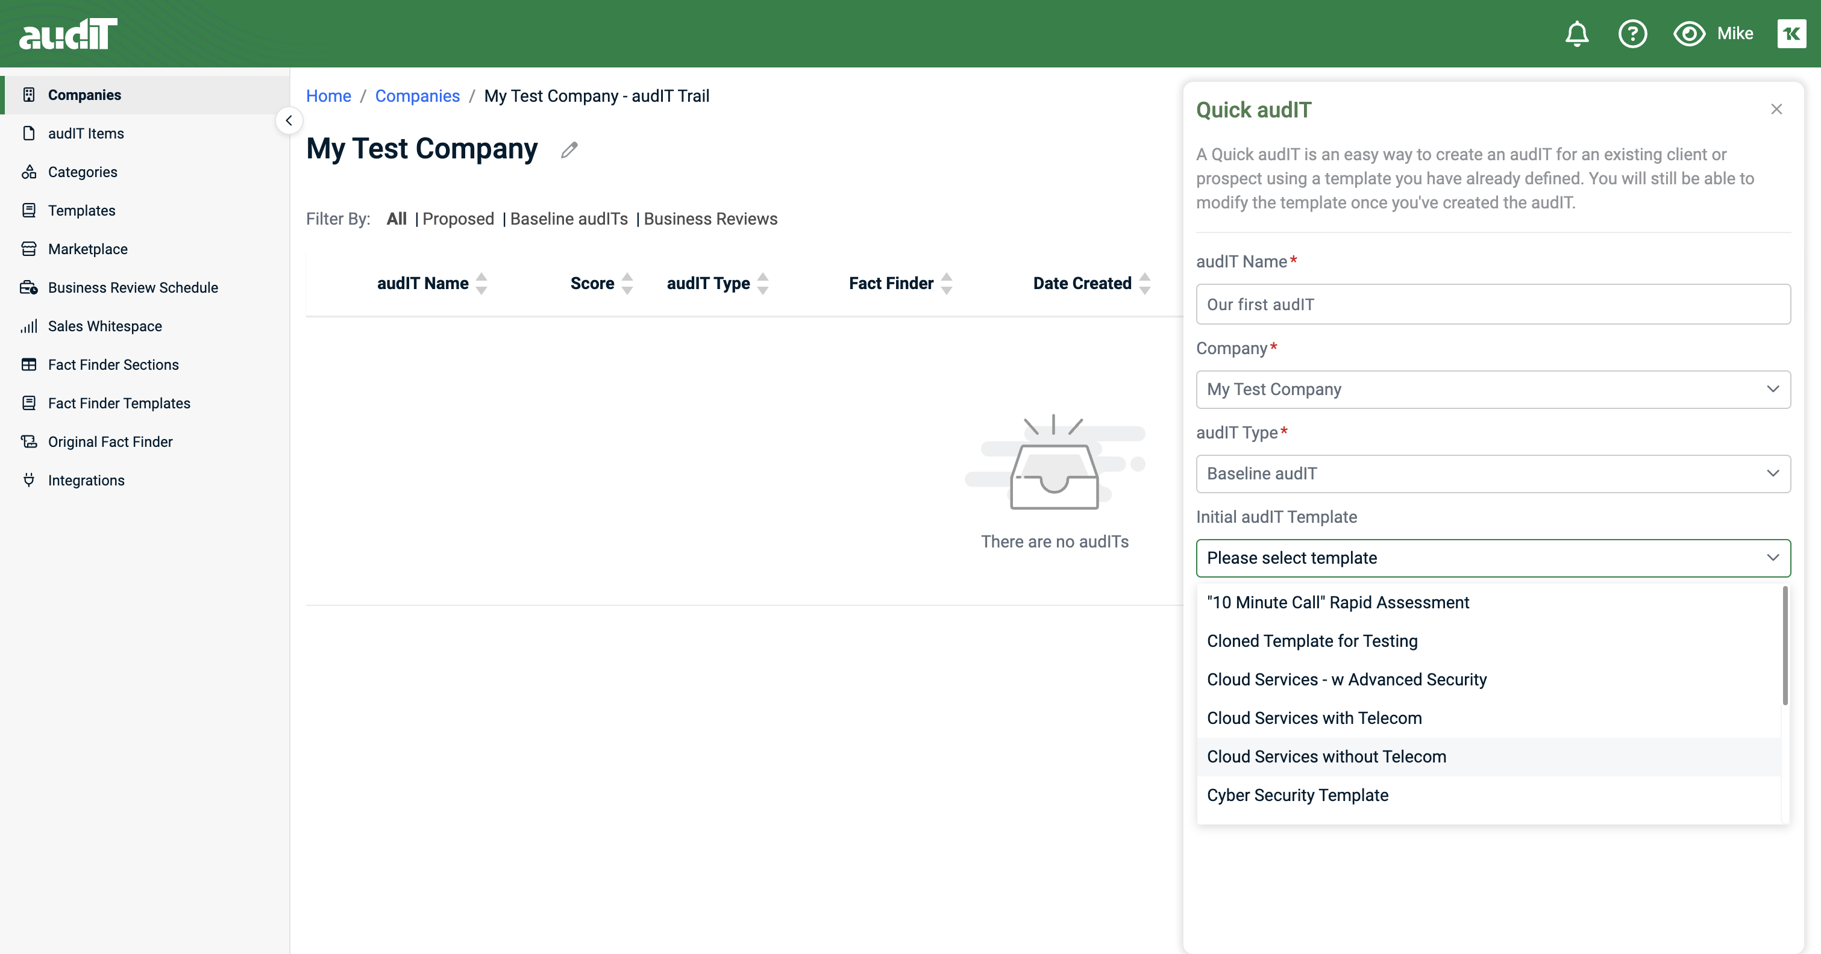The width and height of the screenshot is (1821, 954).
Task: Click the audIT Name input field
Action: coord(1493,305)
